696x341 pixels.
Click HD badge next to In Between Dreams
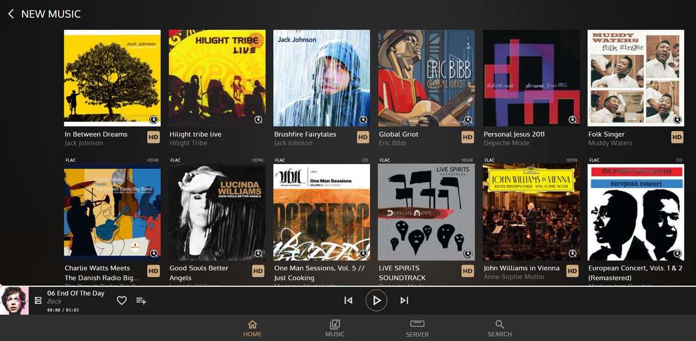pos(154,137)
